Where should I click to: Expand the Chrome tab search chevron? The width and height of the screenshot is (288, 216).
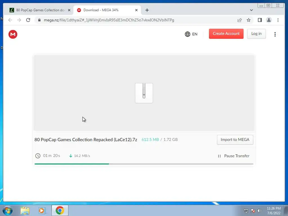[x=251, y=10]
